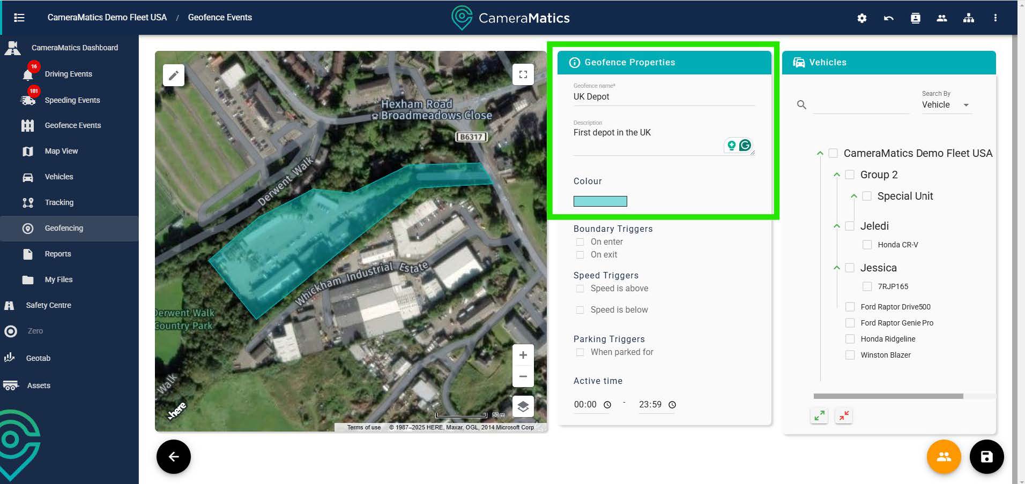Screen dimensions: 1025x484
Task: Open the geofence colour swatch
Action: 600,201
